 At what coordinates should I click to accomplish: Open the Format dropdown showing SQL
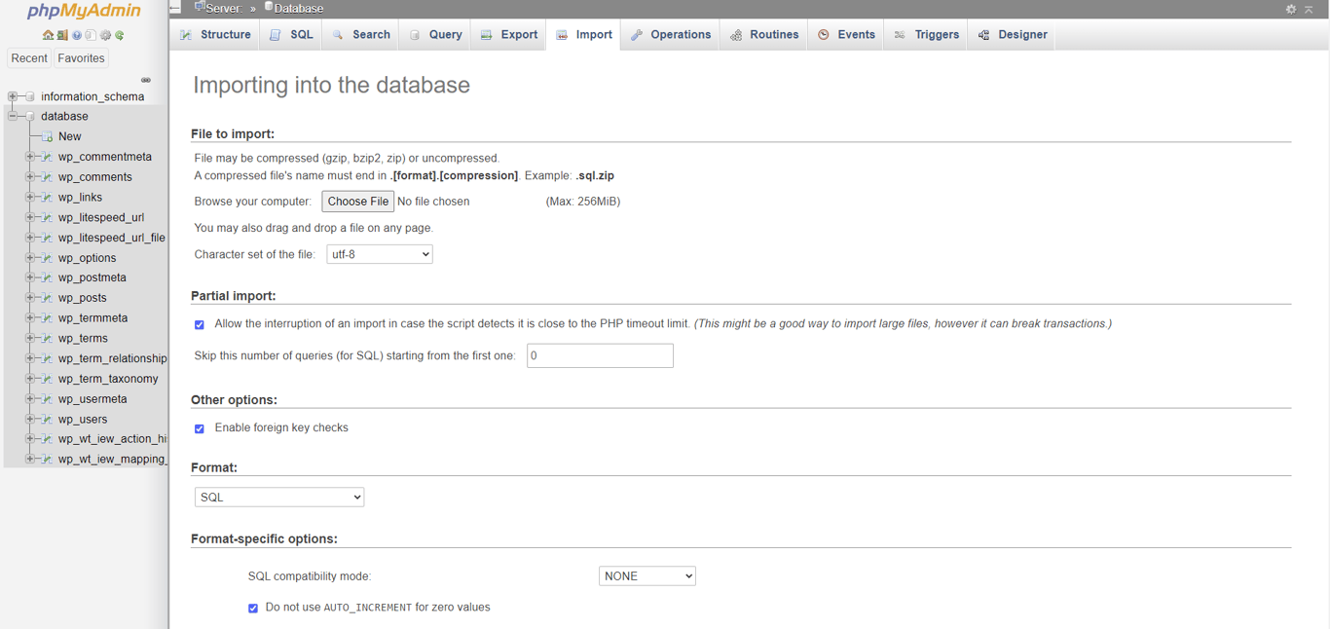[x=278, y=497]
